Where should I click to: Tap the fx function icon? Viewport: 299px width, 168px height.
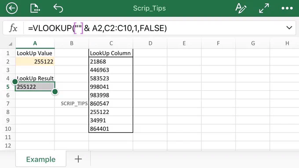point(13,28)
